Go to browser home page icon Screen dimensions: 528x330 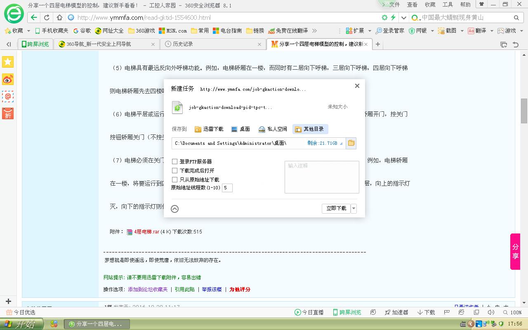[59, 17]
